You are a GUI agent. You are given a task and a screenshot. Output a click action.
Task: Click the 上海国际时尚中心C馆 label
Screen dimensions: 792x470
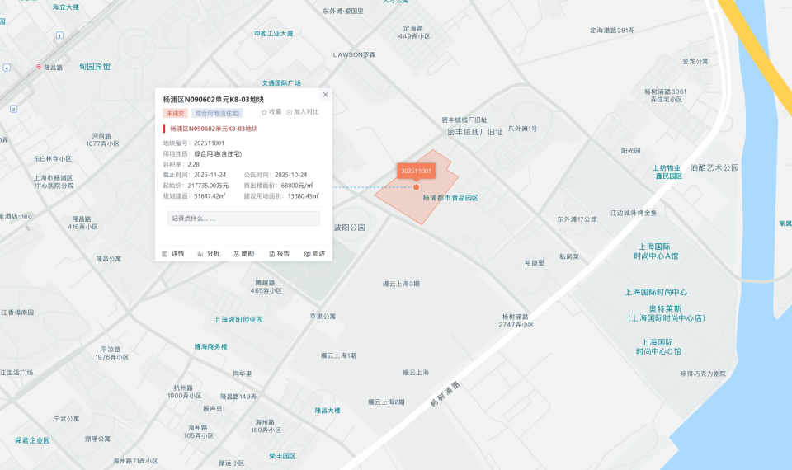coord(658,347)
